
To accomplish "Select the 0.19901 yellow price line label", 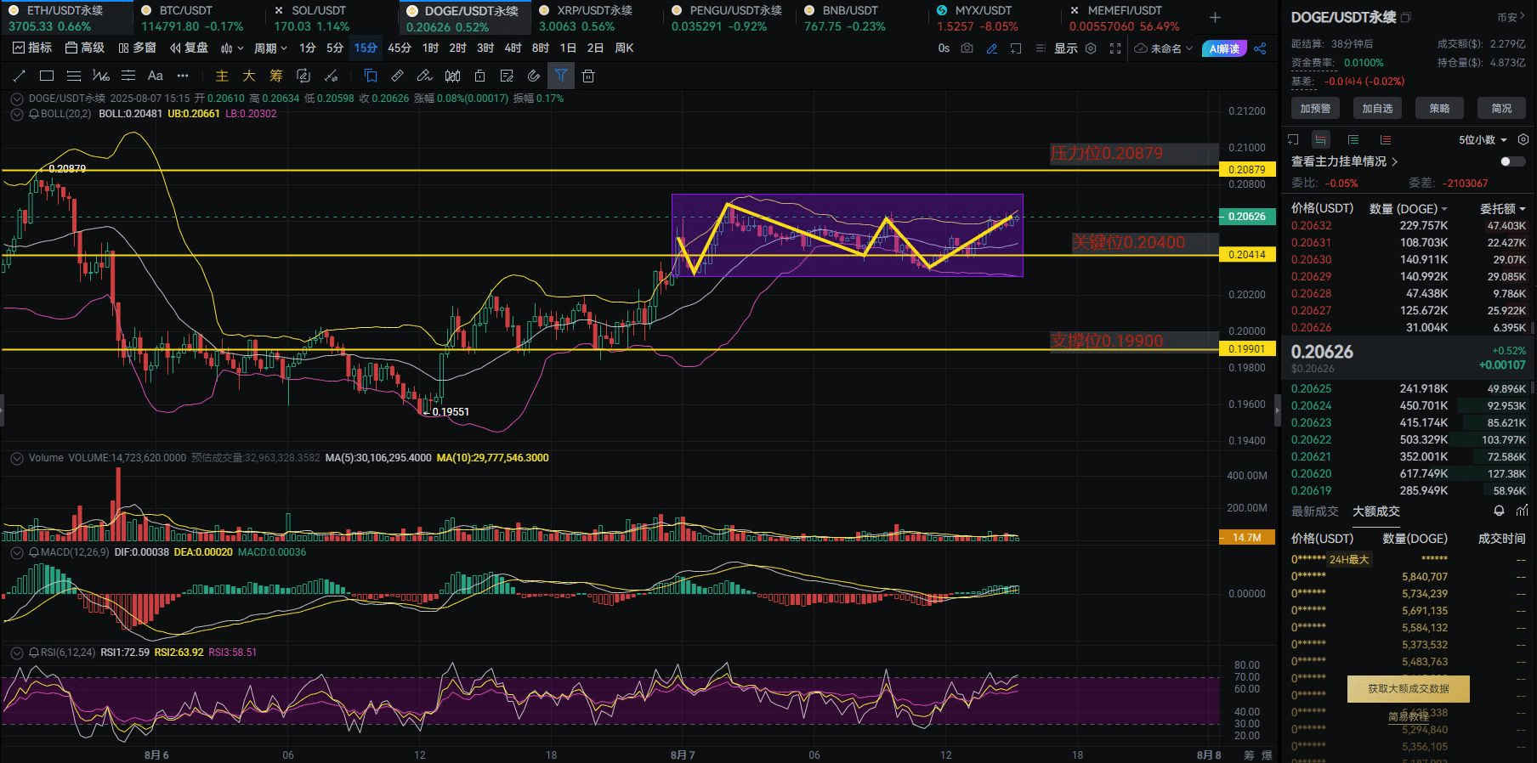I will click(1247, 349).
